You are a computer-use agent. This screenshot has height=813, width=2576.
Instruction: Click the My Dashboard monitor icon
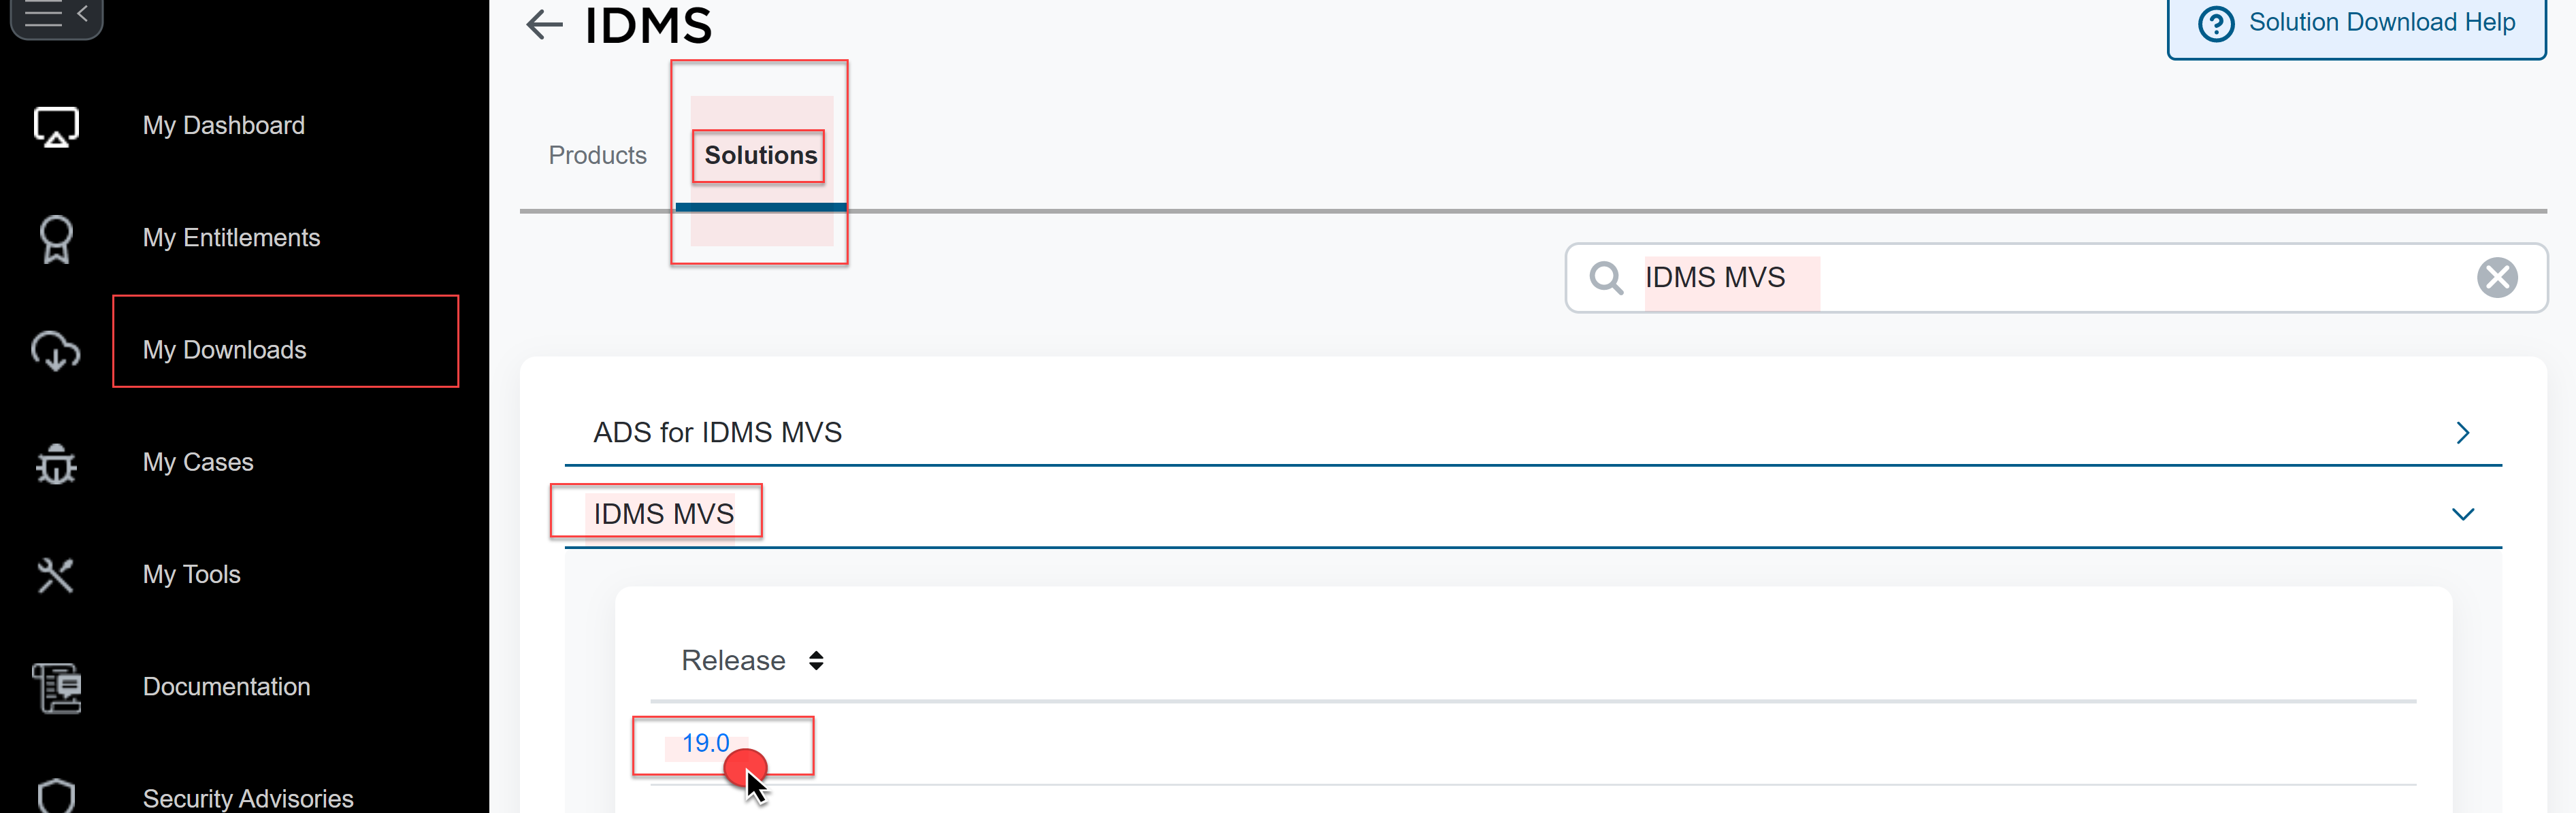[56, 127]
